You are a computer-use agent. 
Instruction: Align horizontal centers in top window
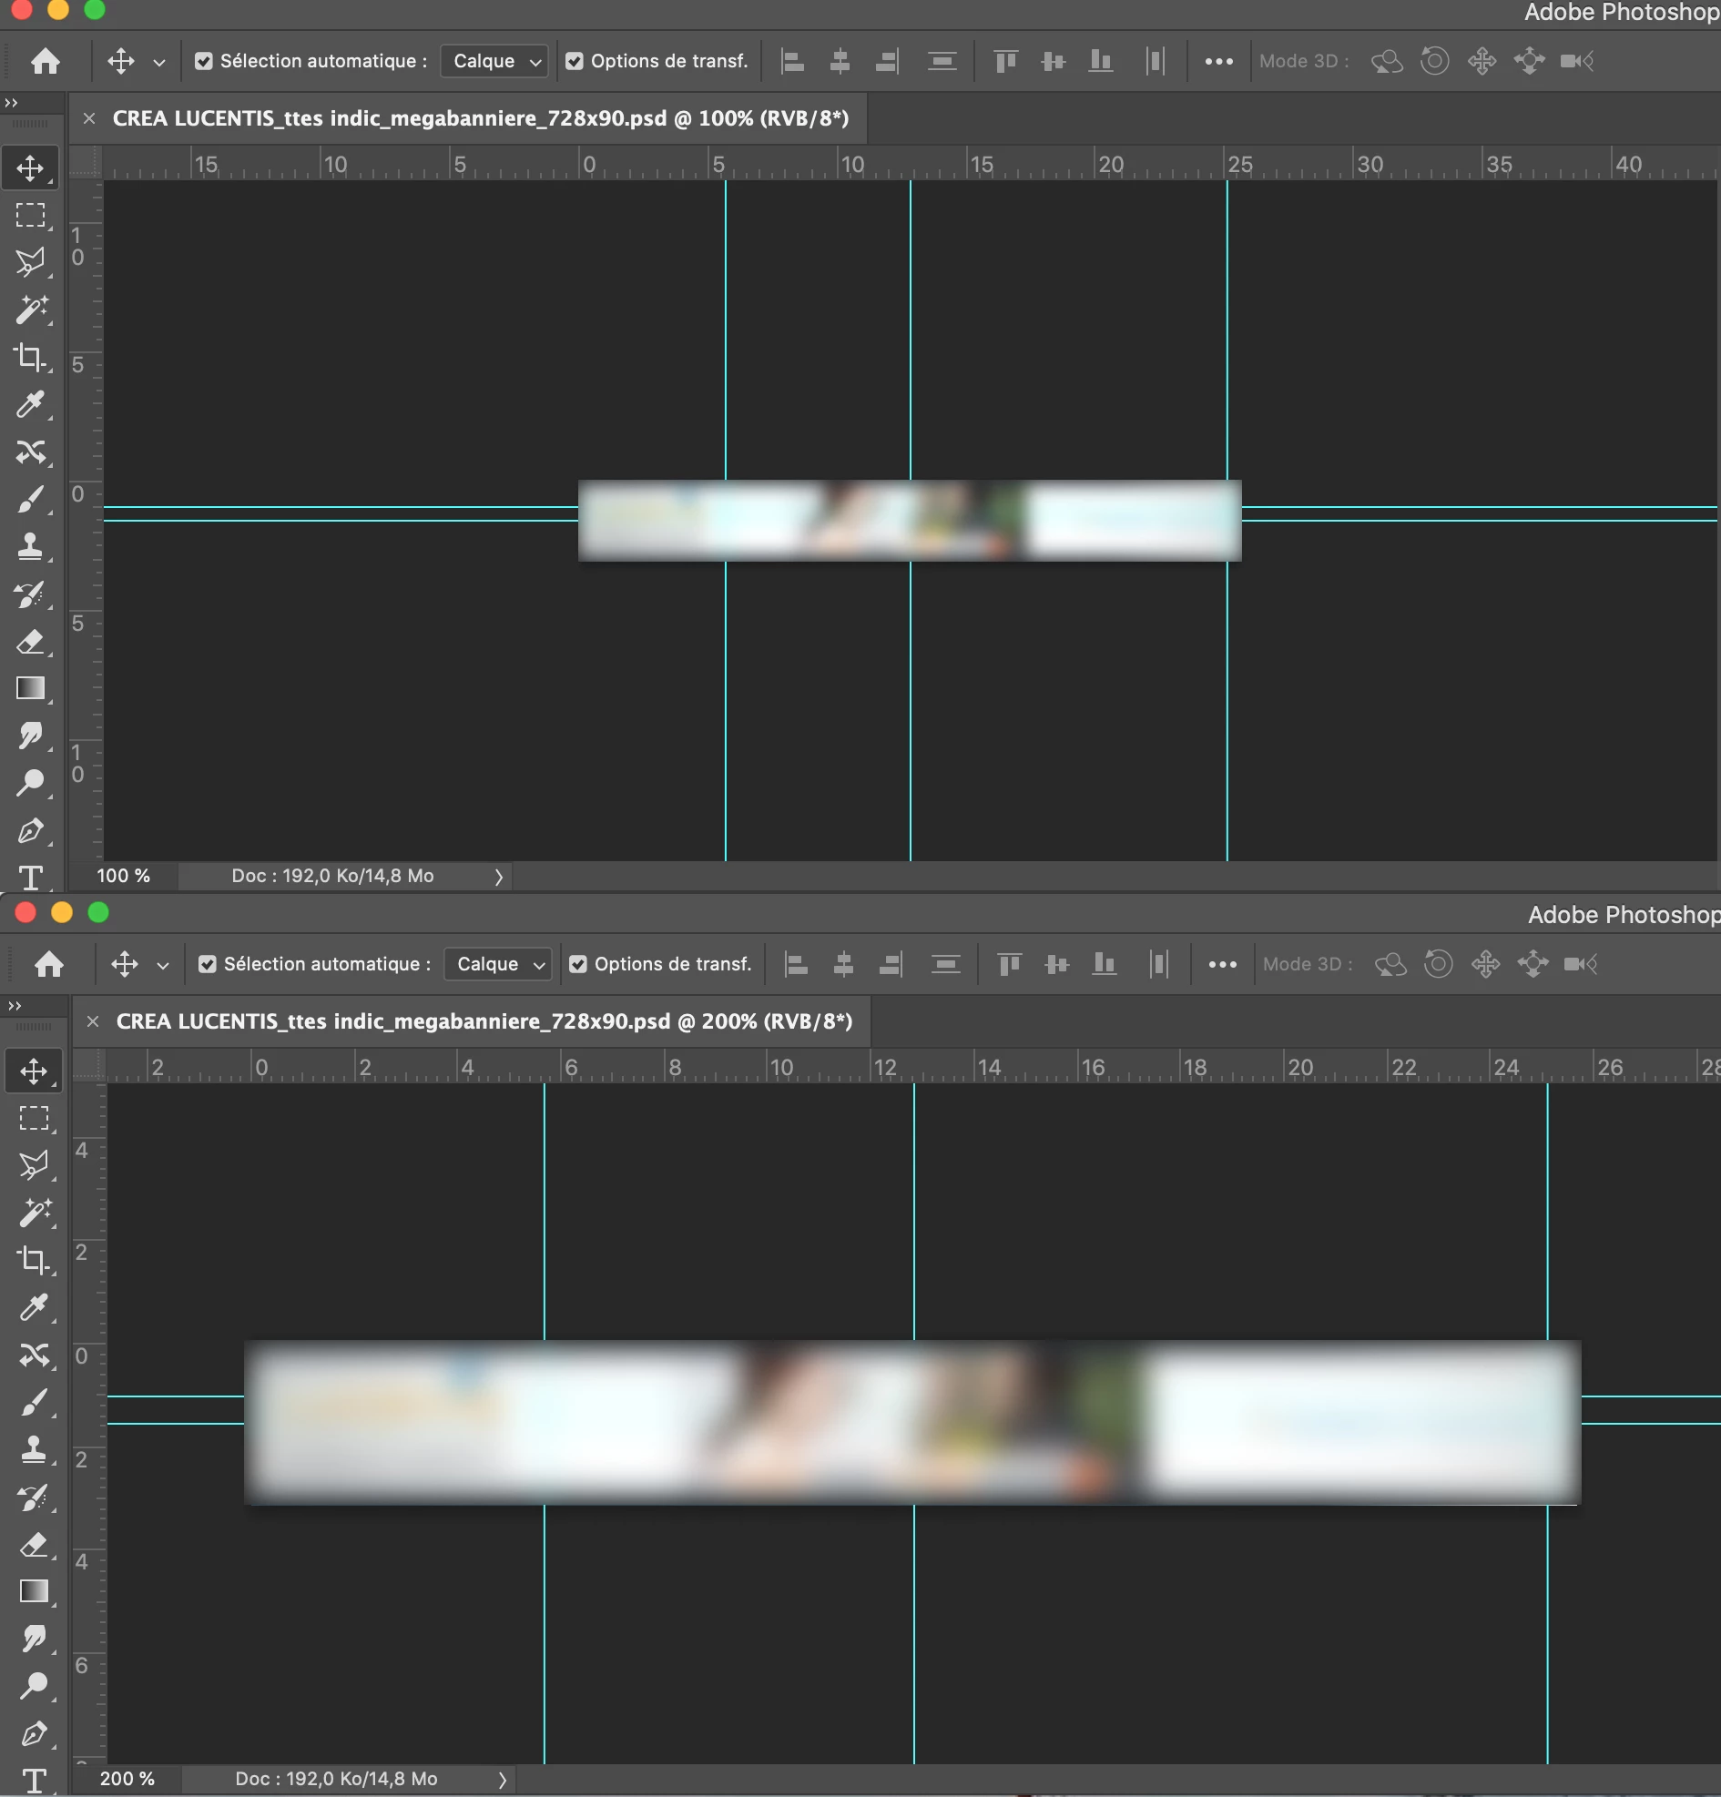click(x=840, y=61)
